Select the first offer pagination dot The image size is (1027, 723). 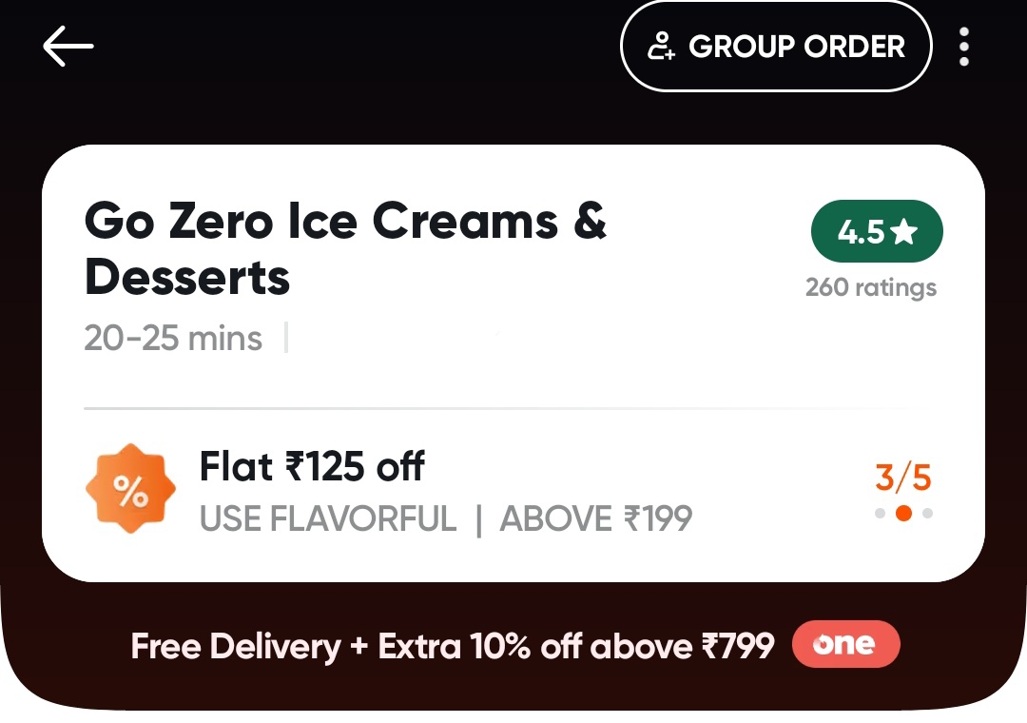click(880, 514)
